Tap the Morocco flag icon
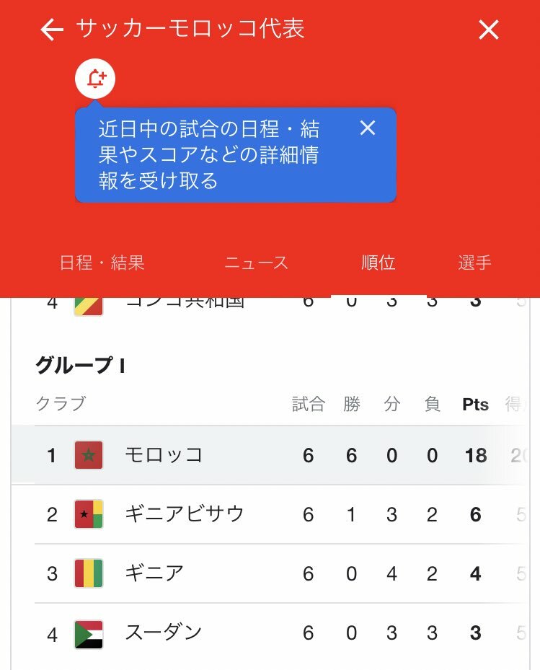This screenshot has width=540, height=670. click(x=89, y=455)
